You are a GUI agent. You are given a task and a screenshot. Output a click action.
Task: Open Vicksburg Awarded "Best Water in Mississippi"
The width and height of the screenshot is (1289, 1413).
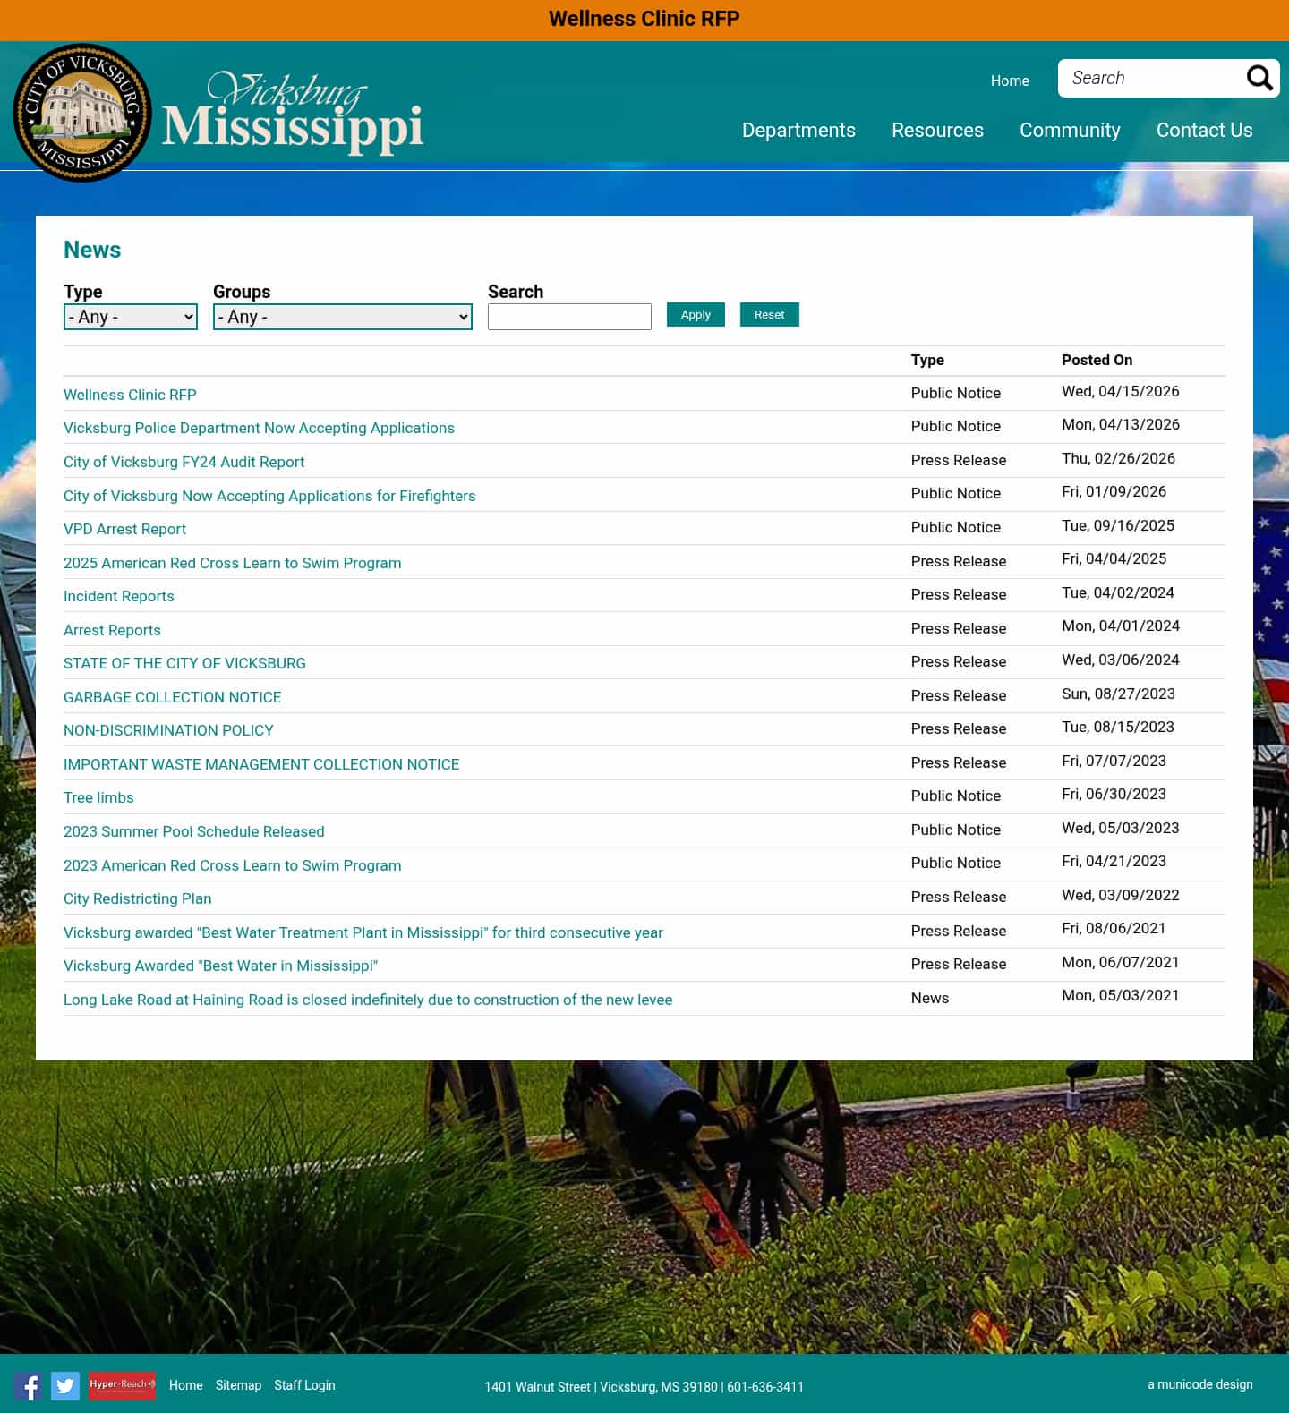tap(220, 966)
